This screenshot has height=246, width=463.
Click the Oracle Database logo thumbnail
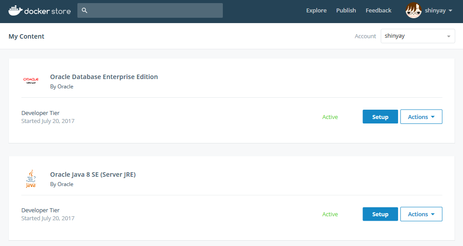coord(31,80)
